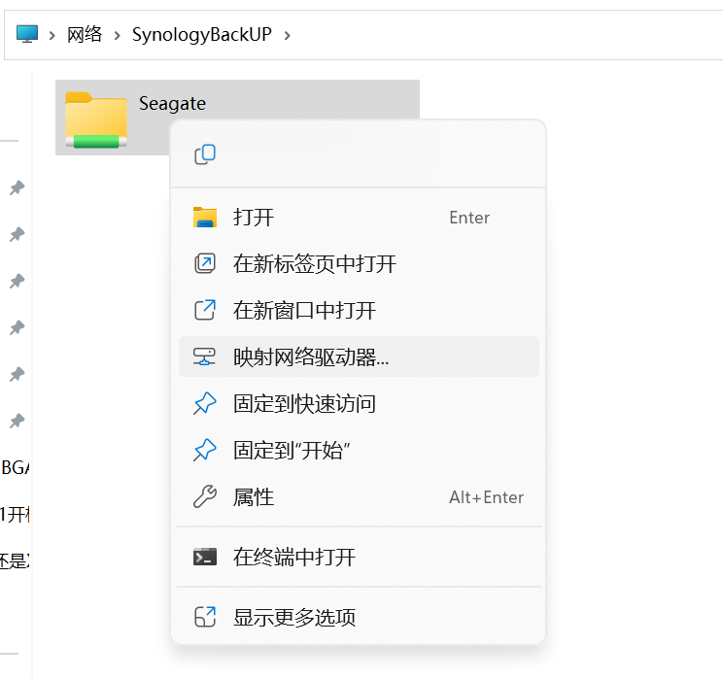This screenshot has height=679, width=723.
Task: Pick 固定到"开始" from menu
Action: click(359, 451)
